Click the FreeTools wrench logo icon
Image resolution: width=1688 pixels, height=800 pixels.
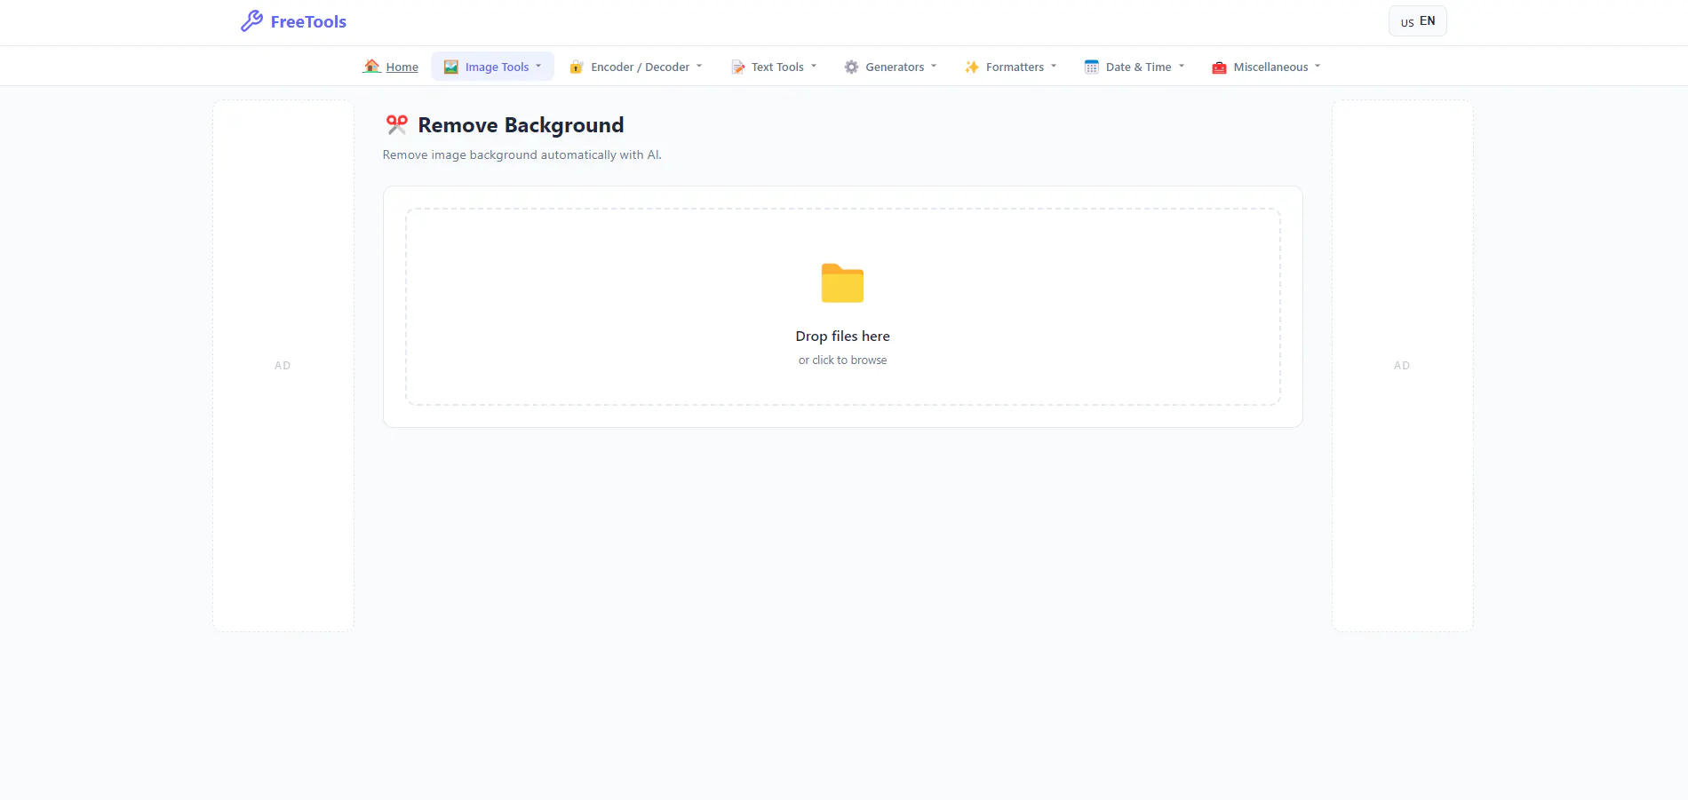tap(251, 21)
